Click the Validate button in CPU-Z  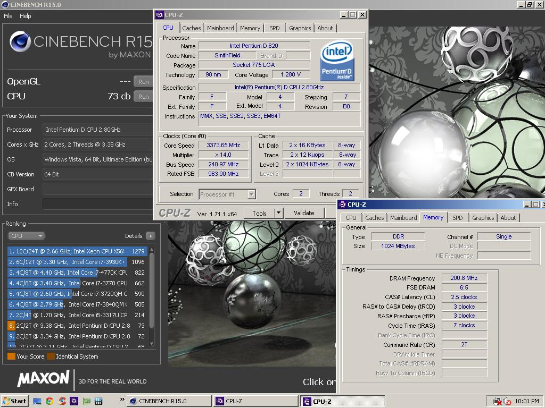pyautogui.click(x=304, y=213)
